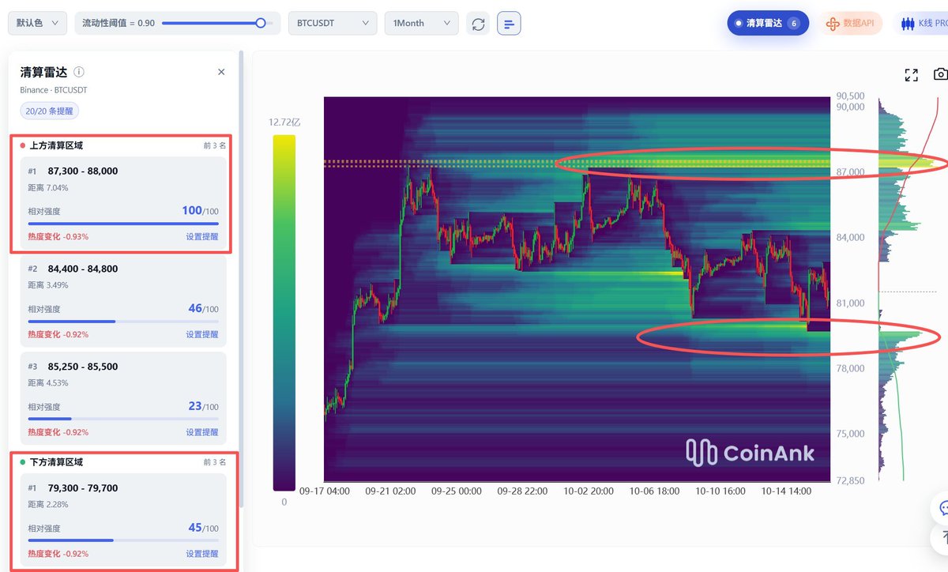Select the 79,300 - 79,700 price range
This screenshot has height=572, width=948.
point(83,488)
